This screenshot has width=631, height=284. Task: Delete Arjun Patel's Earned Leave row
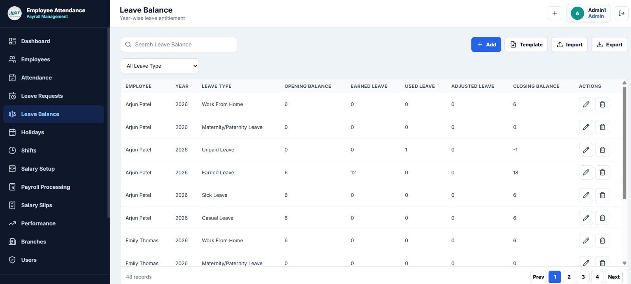[x=602, y=172]
